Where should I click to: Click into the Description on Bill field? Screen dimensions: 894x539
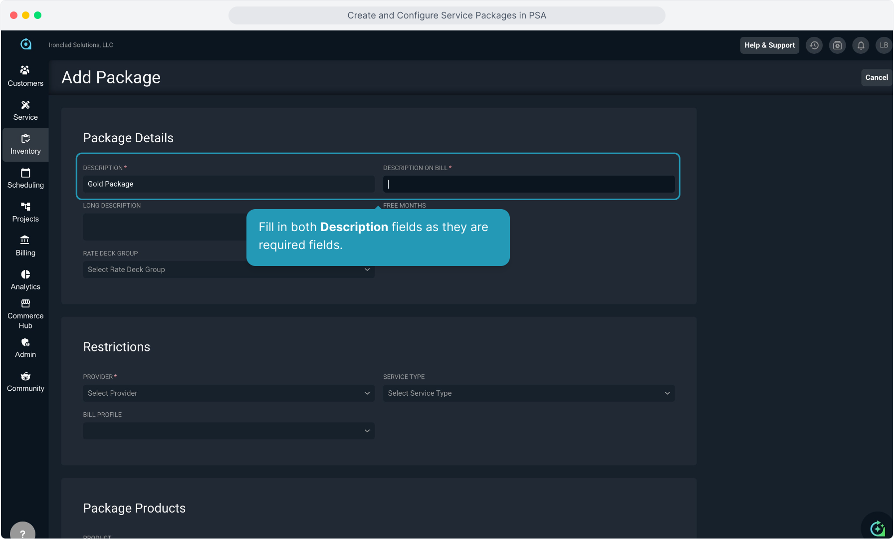coord(528,184)
